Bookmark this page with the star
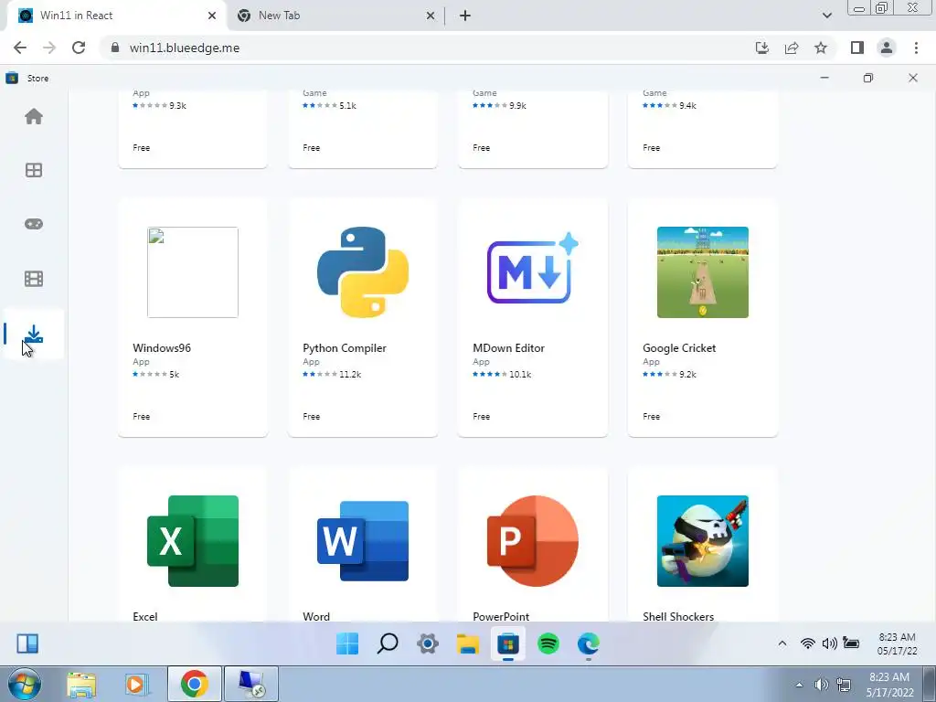936x702 pixels. coord(821,48)
